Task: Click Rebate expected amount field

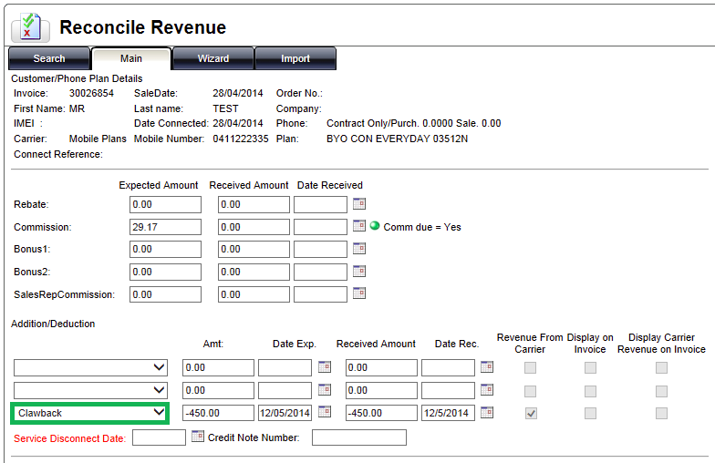Action: pos(165,204)
